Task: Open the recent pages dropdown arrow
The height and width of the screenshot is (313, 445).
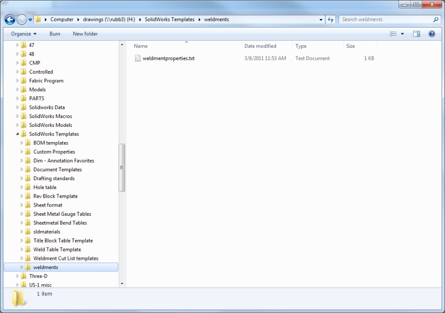Action: click(x=30, y=20)
